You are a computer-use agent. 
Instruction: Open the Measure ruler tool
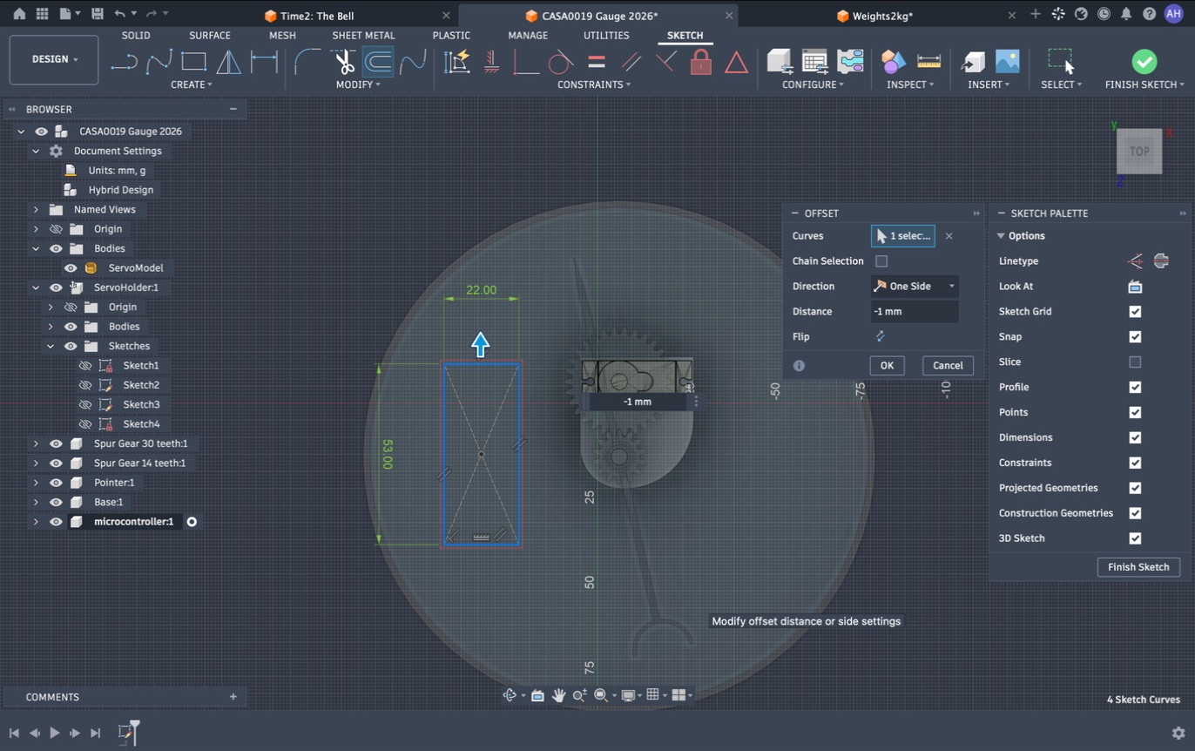[929, 61]
